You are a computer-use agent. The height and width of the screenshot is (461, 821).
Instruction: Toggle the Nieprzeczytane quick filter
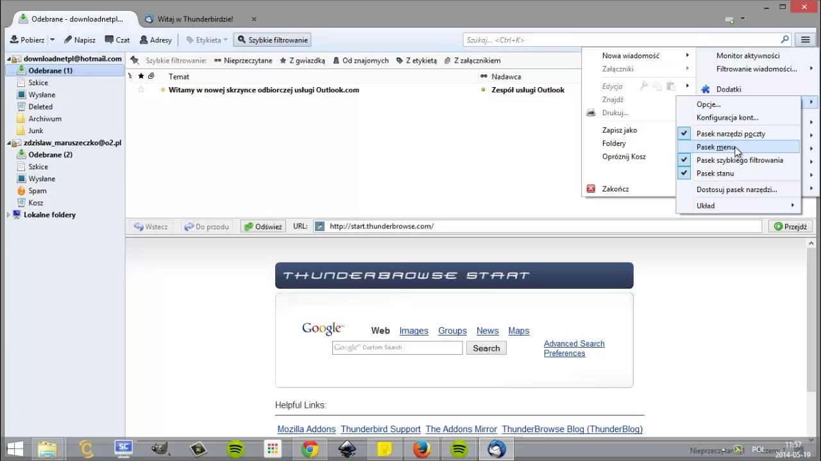point(243,60)
